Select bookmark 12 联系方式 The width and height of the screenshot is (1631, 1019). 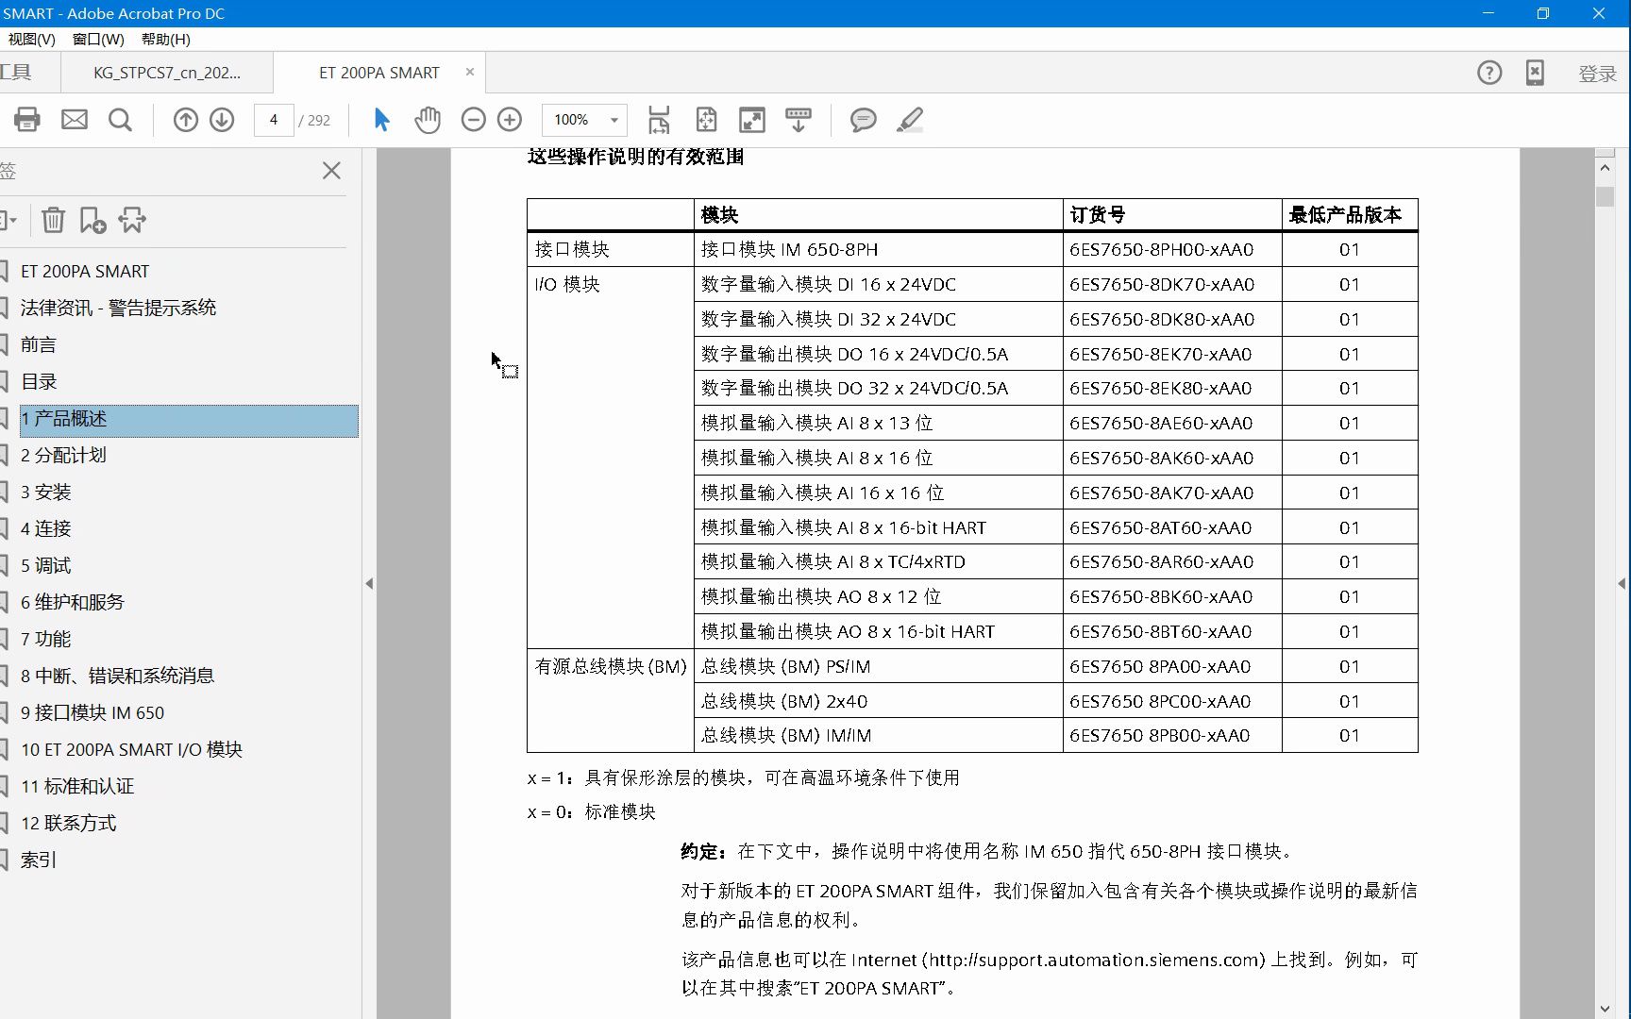coord(69,823)
